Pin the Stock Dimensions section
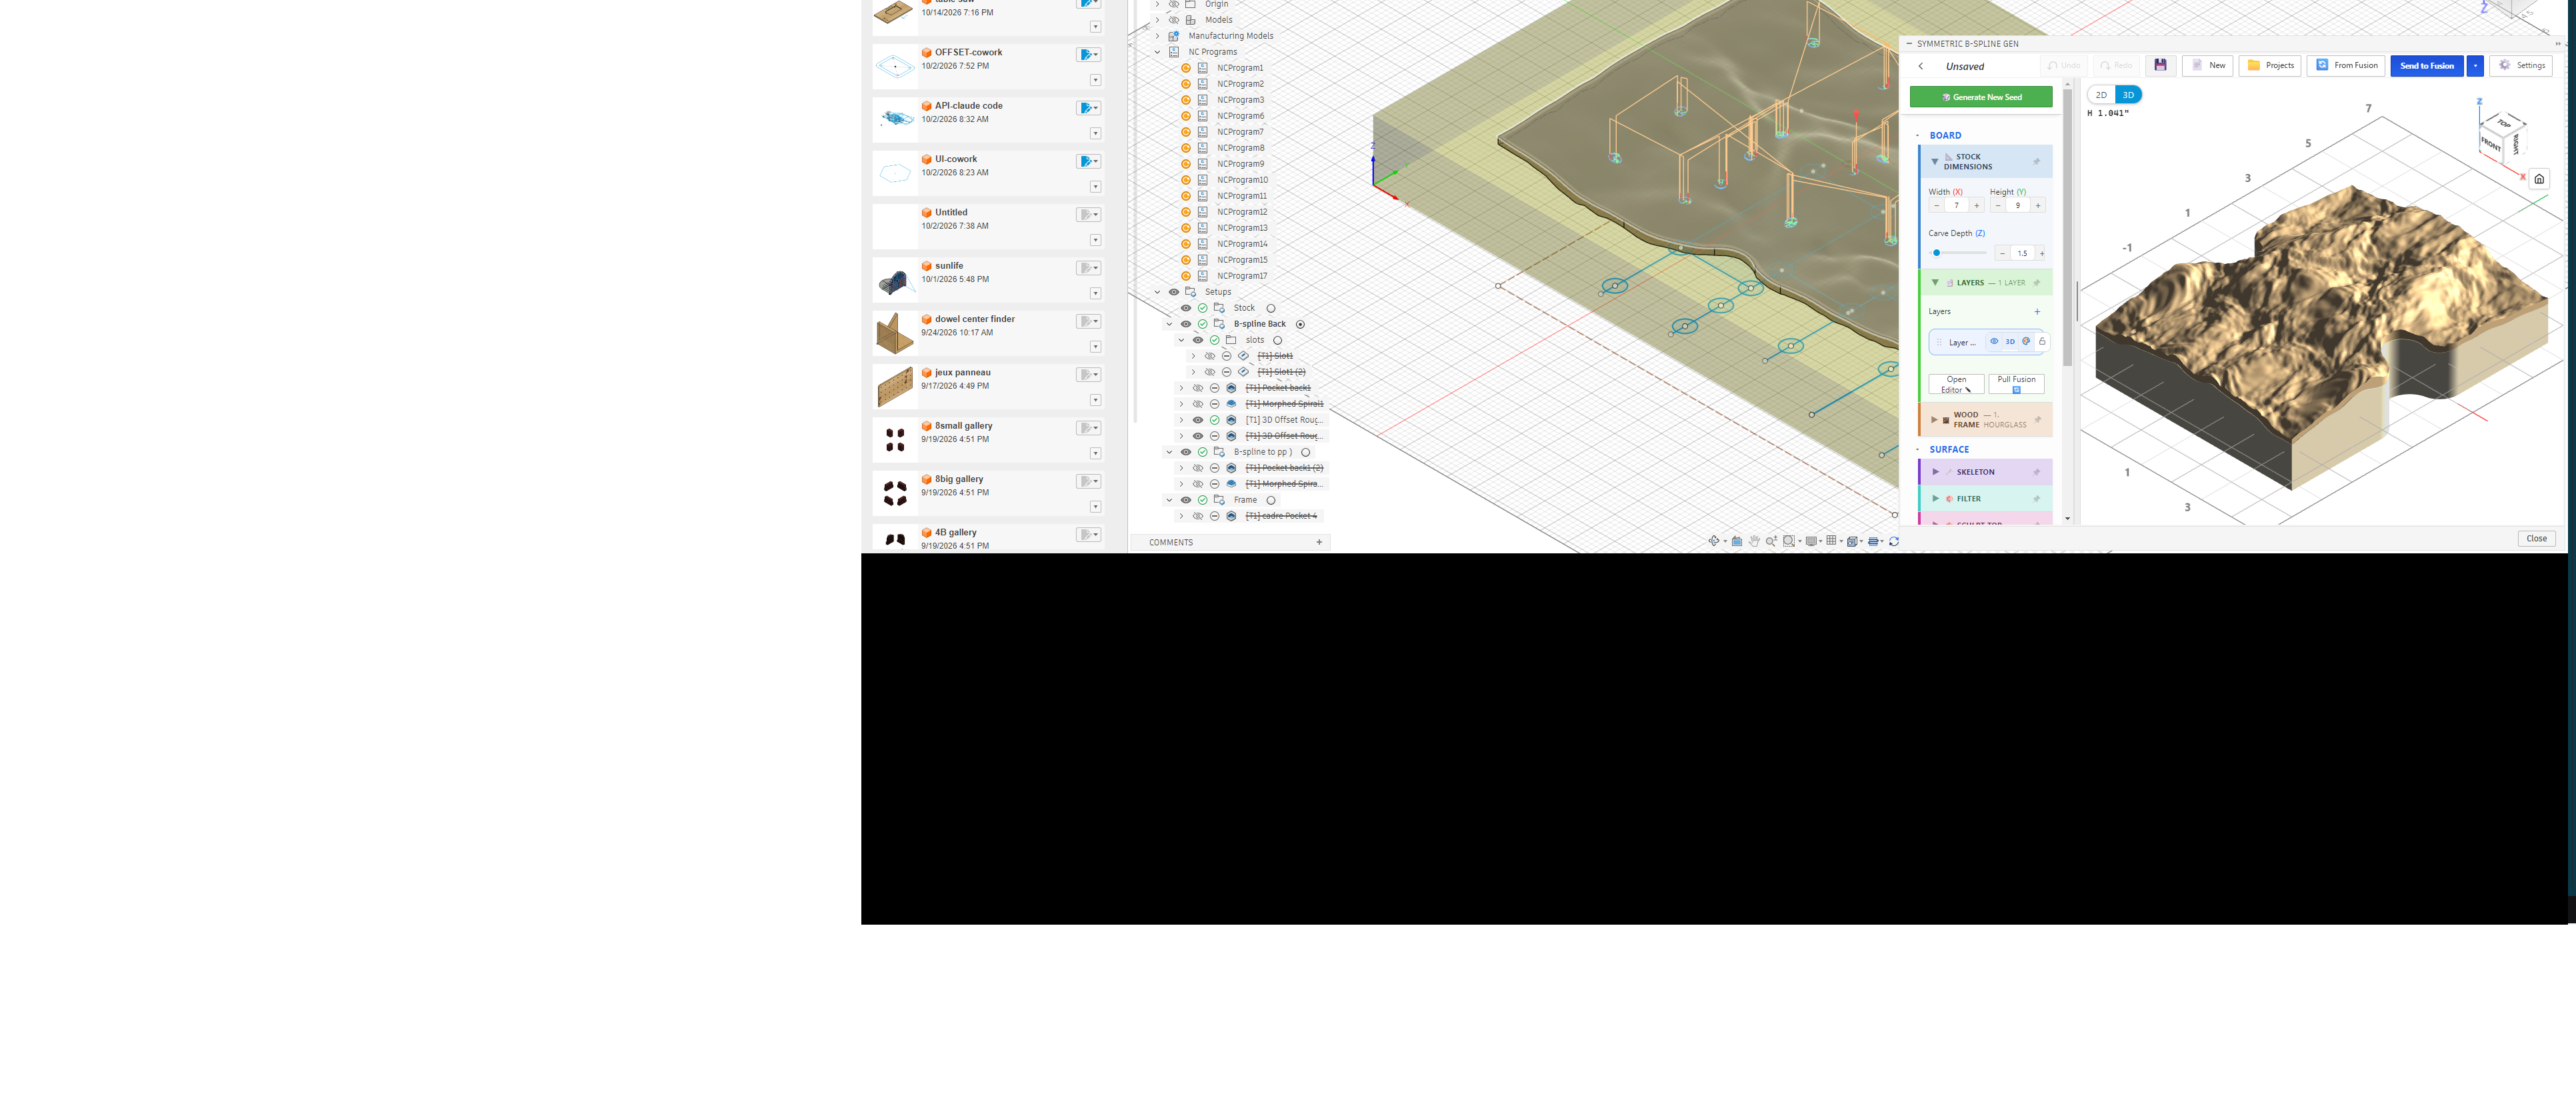This screenshot has height=1096, width=2576. click(x=2037, y=162)
